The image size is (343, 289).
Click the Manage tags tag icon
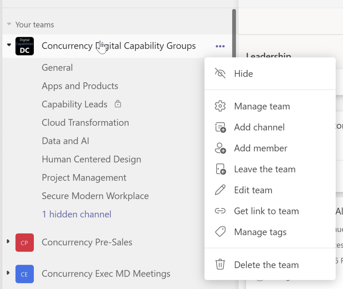(220, 232)
